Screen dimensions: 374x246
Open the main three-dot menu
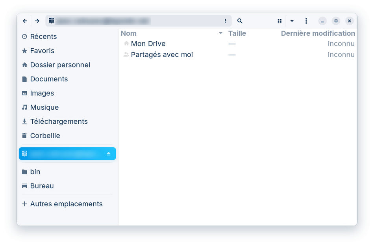(306, 21)
